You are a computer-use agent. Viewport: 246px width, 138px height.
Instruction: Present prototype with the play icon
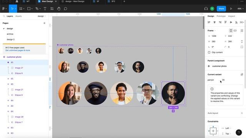tap(231, 8)
